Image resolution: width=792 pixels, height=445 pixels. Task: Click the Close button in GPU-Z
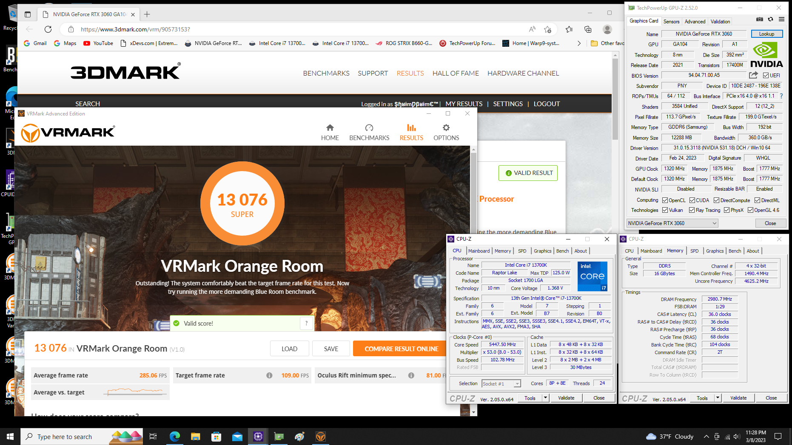[770, 223]
